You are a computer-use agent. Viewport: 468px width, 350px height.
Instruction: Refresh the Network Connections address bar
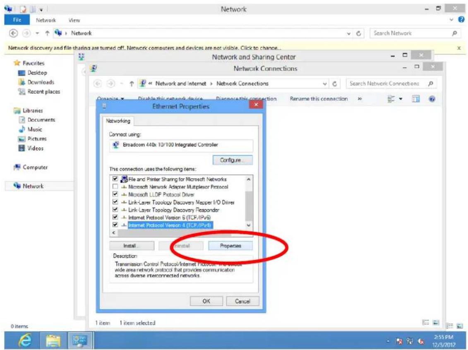[335, 84]
